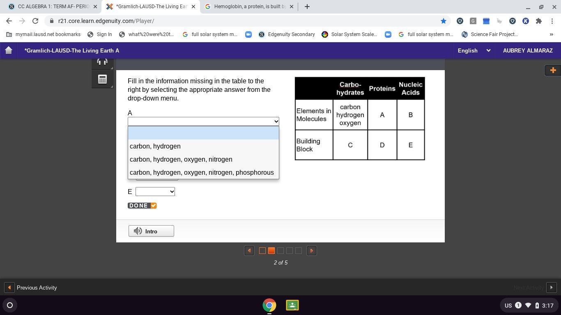Click the orange plus icon at right

[x=552, y=70]
